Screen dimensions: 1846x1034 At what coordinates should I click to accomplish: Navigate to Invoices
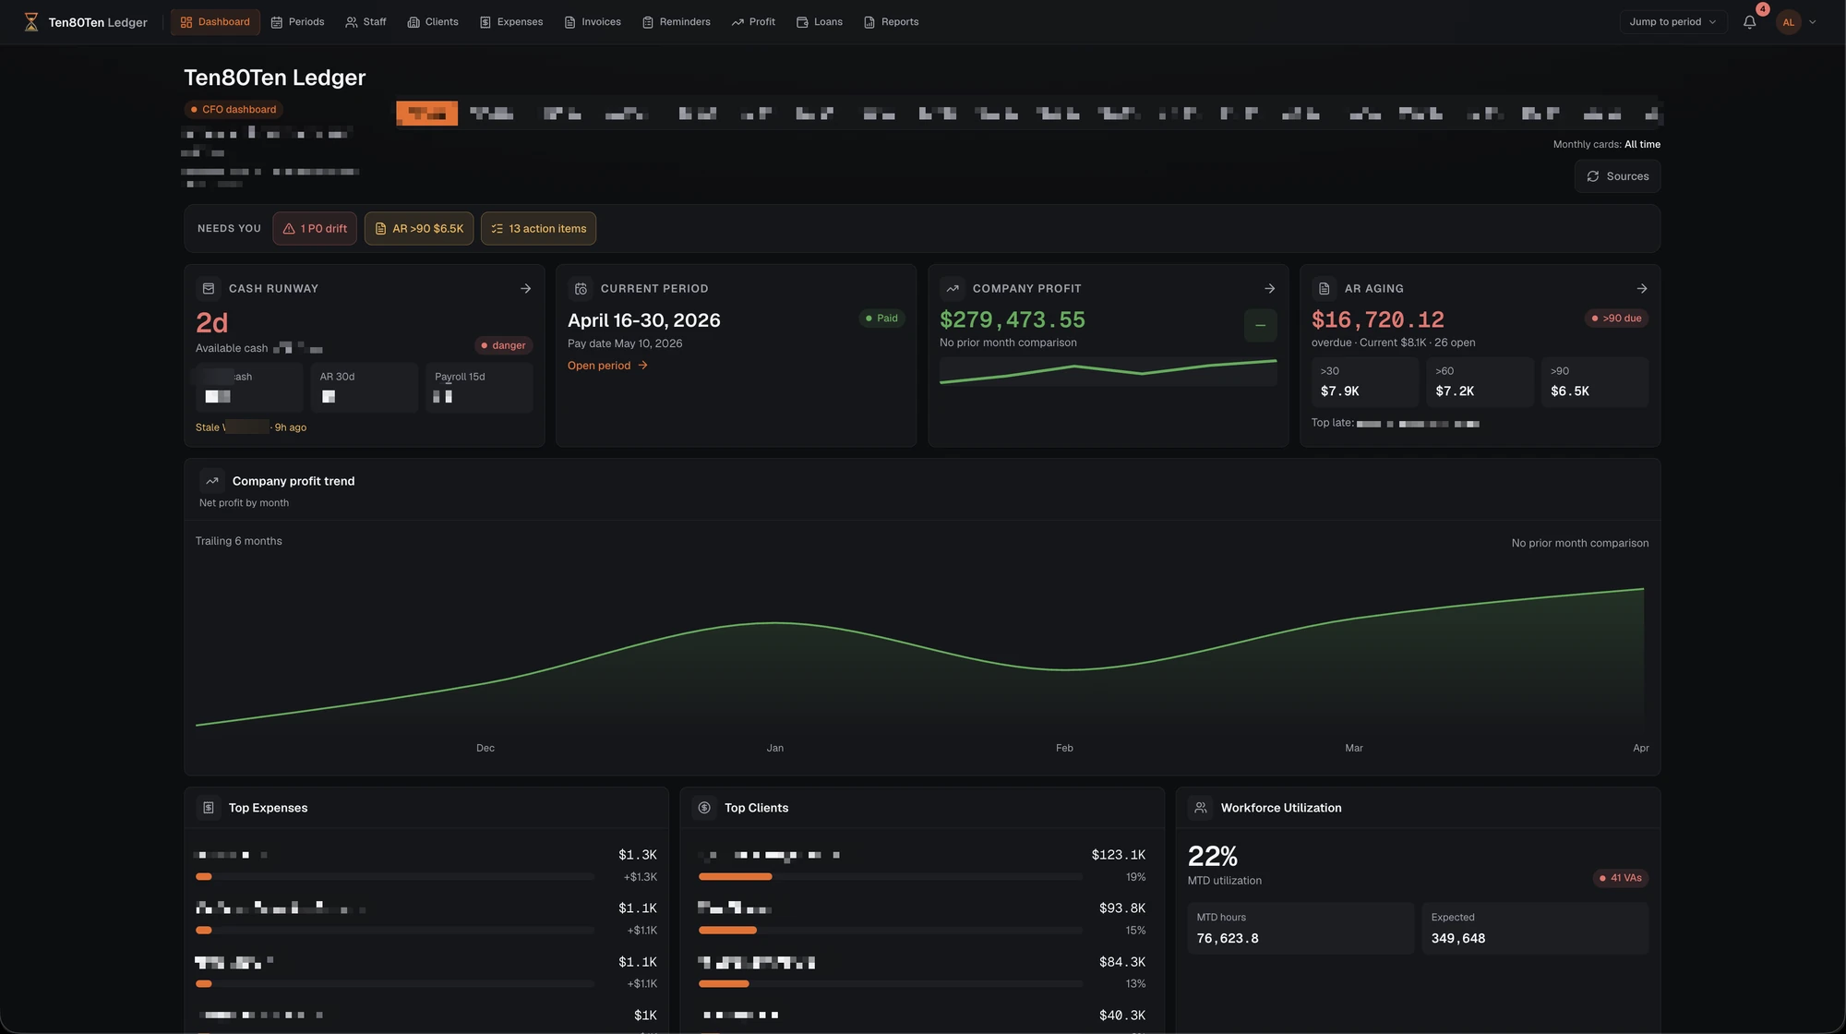click(593, 22)
